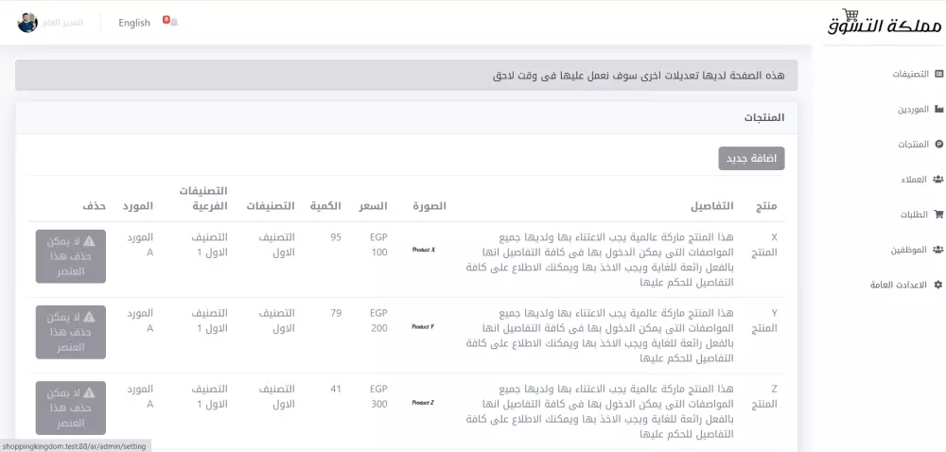Click the التفاصيل column header
Viewport: 946px width, 452px height.
point(712,206)
